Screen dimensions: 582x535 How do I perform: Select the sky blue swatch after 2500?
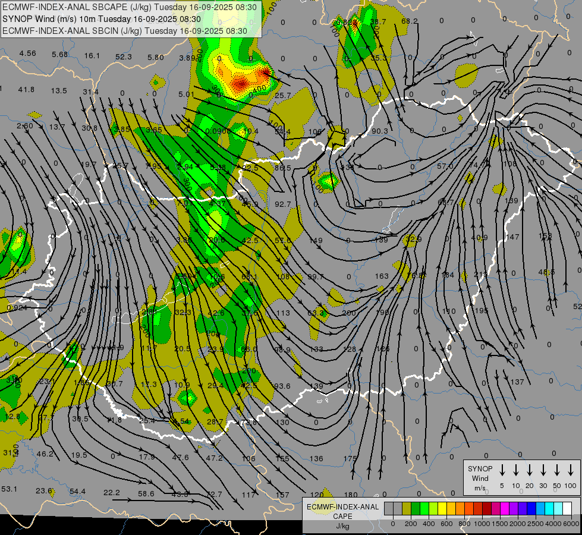tap(540, 508)
